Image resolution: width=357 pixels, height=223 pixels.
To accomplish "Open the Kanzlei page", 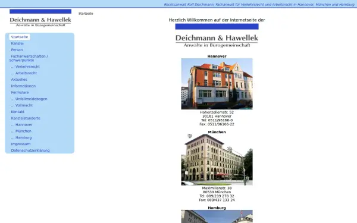I will click(17, 43).
